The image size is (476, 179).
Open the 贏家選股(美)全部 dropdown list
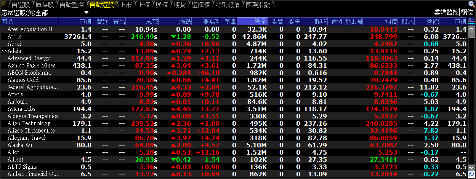click(x=86, y=13)
